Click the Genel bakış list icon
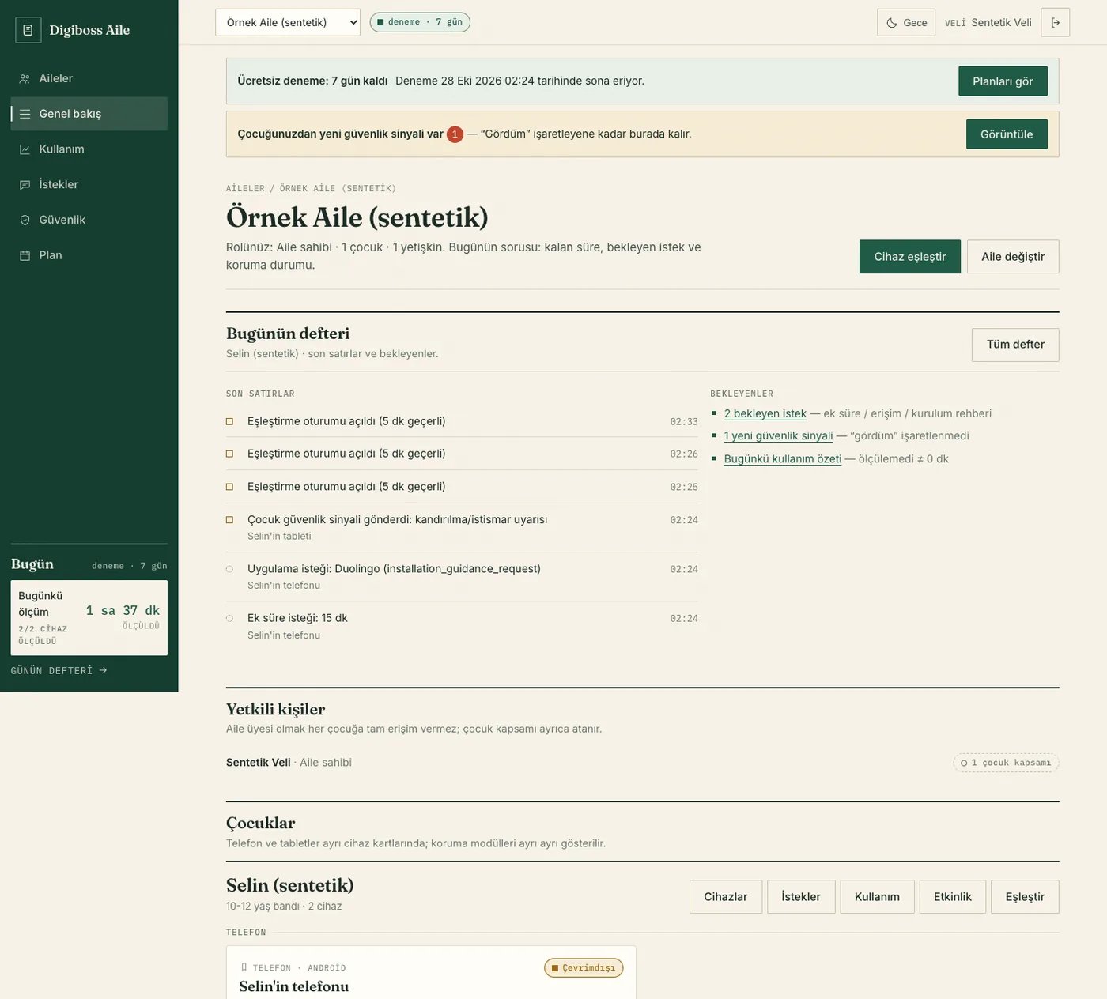Screen dimensions: 1107x999 point(25,114)
